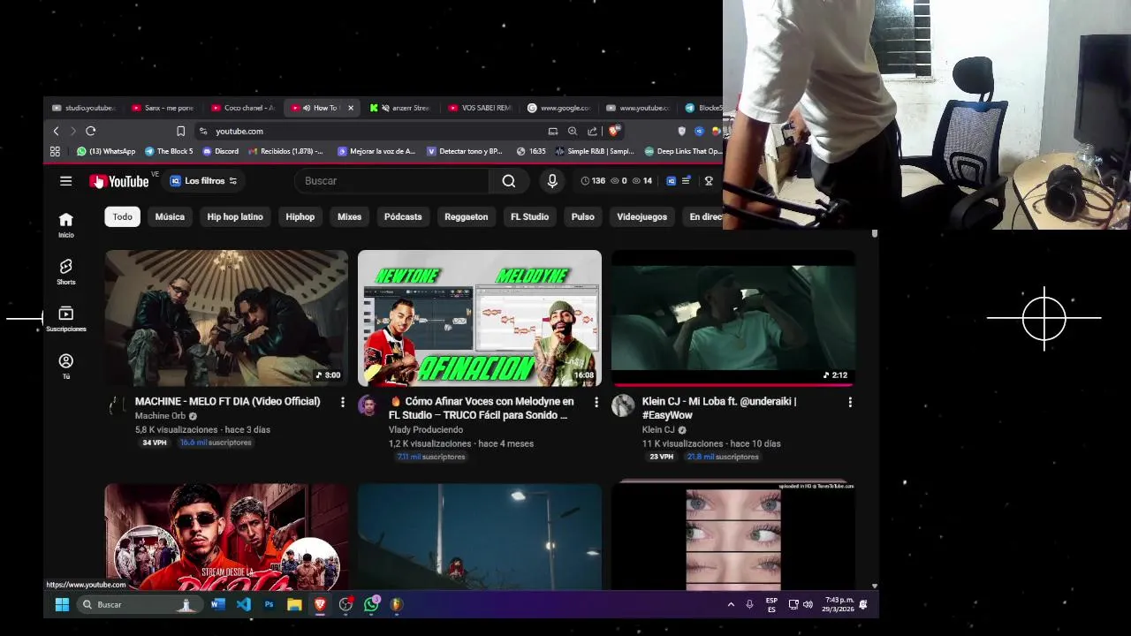Click the Machine Orb channel name

[160, 416]
